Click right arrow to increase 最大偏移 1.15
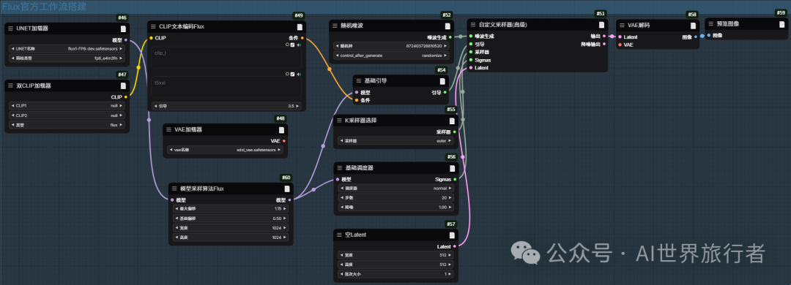 [x=285, y=208]
